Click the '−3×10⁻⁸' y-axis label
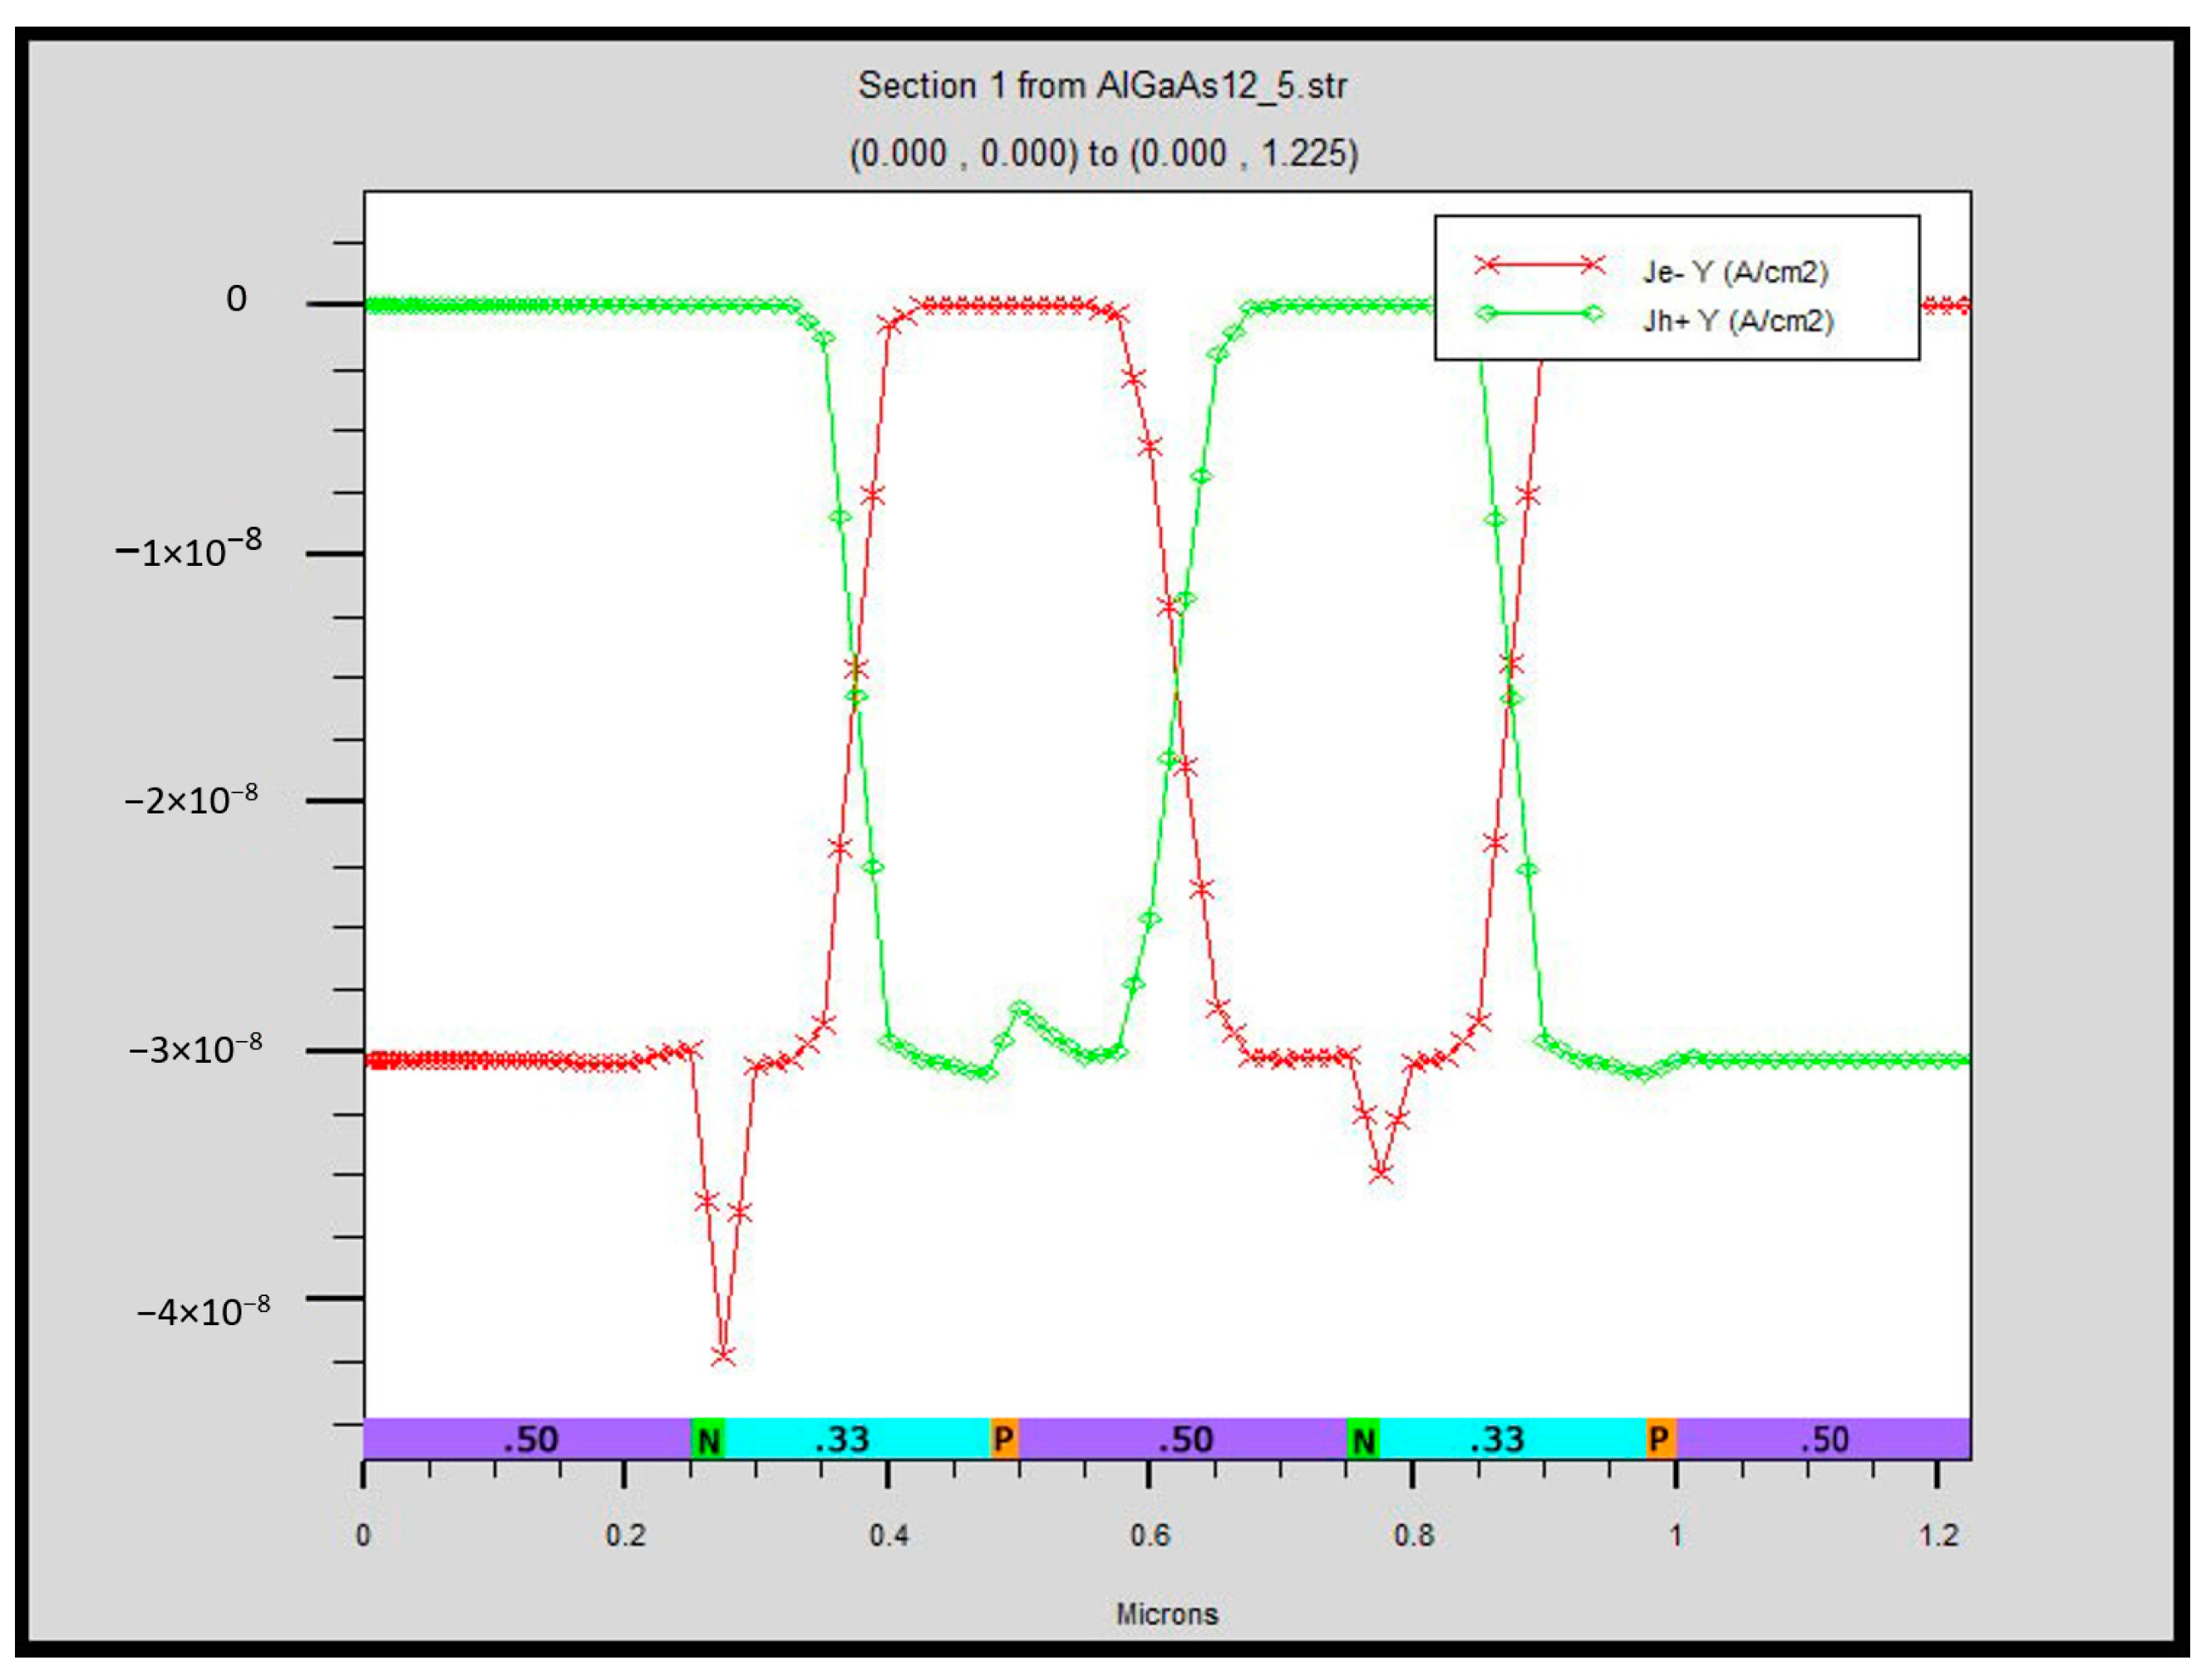Viewport: 2211px width, 1680px height. pyautogui.click(x=196, y=1048)
